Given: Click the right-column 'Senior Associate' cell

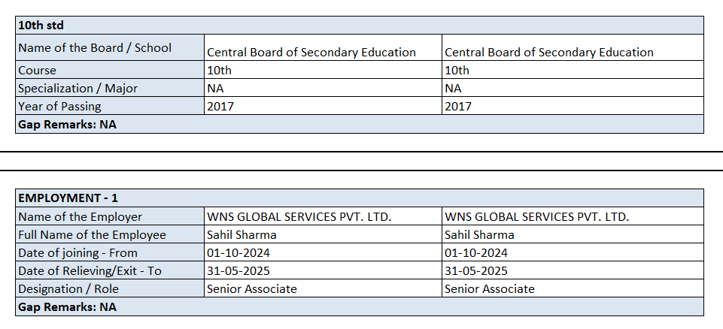Looking at the screenshot, I should (490, 288).
